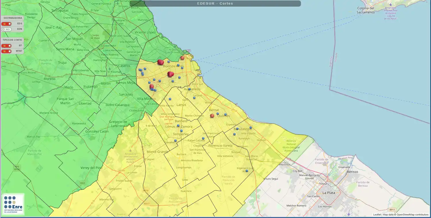Turn off the EDS distributor toggle

pyautogui.click(x=6, y=24)
